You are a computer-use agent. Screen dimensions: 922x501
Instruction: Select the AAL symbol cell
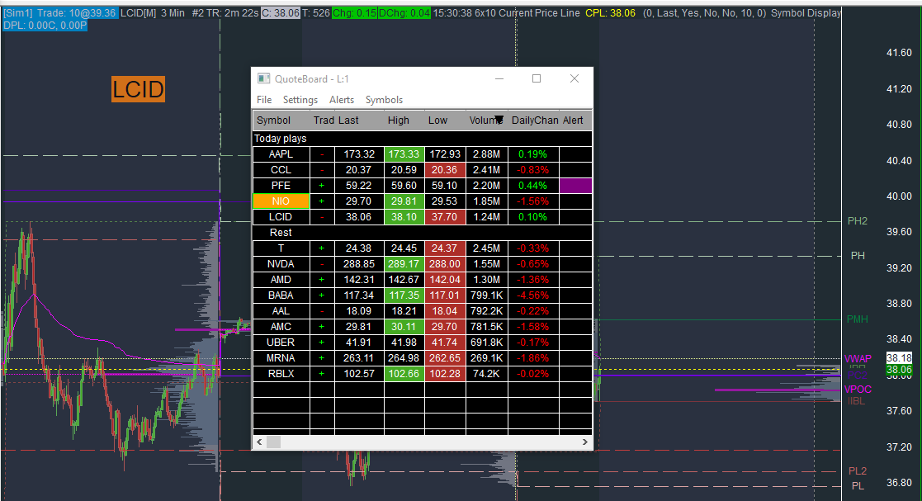click(x=281, y=311)
